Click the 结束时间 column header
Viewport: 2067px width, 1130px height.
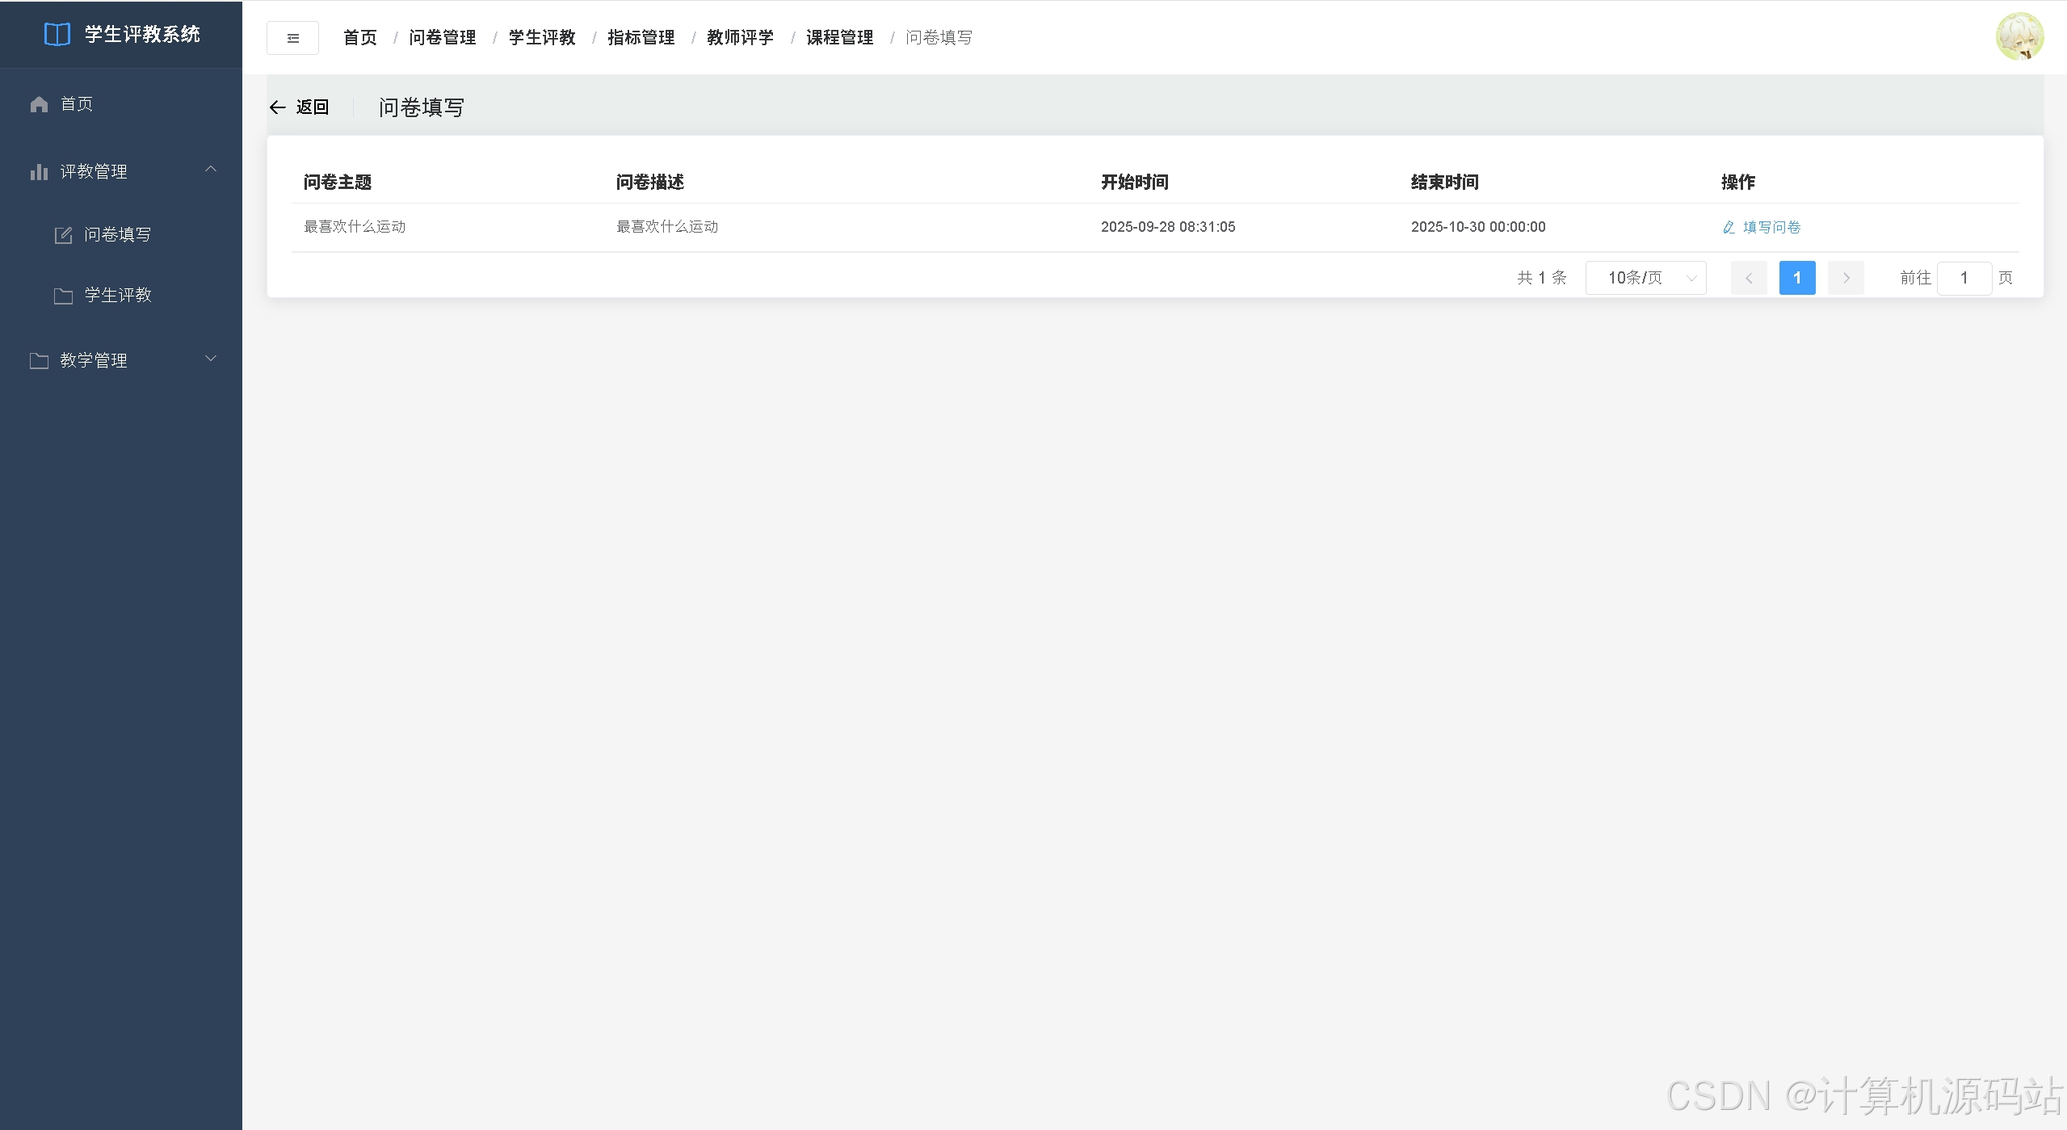pyautogui.click(x=1445, y=183)
